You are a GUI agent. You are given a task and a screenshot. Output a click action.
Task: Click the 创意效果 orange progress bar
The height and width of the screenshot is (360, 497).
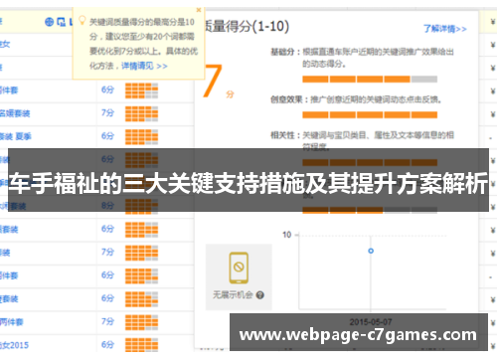370,115
